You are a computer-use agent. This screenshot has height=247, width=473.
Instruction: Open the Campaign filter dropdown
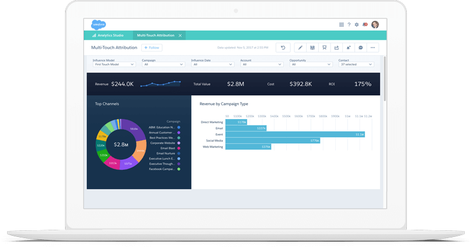click(163, 64)
